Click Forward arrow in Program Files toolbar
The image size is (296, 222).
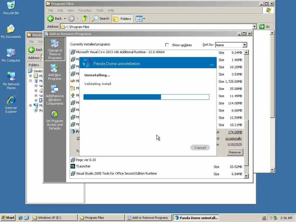tap(71, 18)
